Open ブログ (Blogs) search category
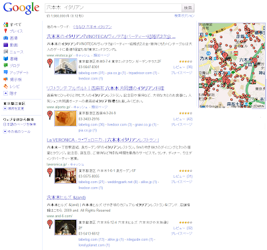Screen dimensions: 267x250 [15, 66]
